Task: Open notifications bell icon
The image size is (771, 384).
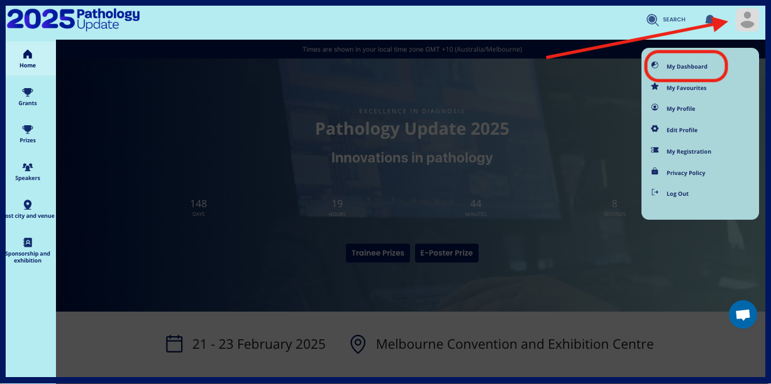Action: click(x=709, y=20)
